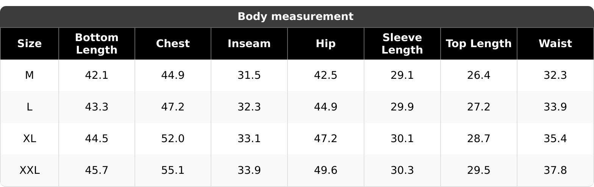Viewport: 594px width, 187px height.
Task: Click the Waist column header
Action: click(555, 44)
